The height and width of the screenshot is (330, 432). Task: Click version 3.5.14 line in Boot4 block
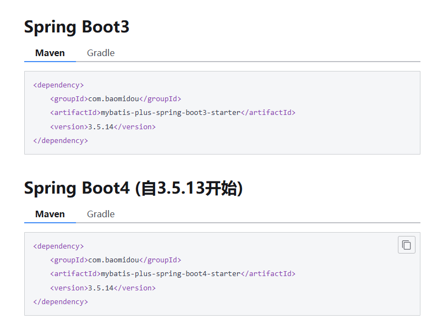pos(103,288)
